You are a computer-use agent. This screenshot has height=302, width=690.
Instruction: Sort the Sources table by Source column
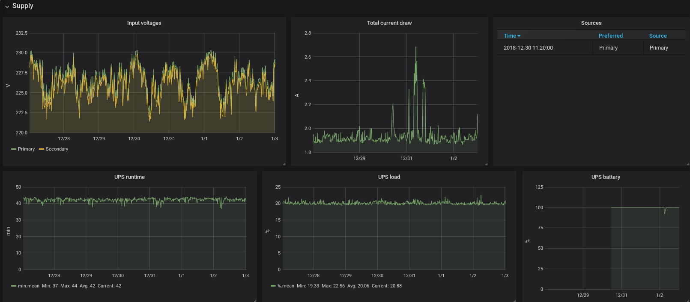pyautogui.click(x=657, y=36)
